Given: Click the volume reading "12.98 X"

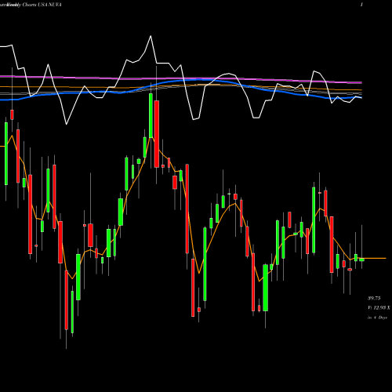Looking at the screenshot, I should pos(382,308).
